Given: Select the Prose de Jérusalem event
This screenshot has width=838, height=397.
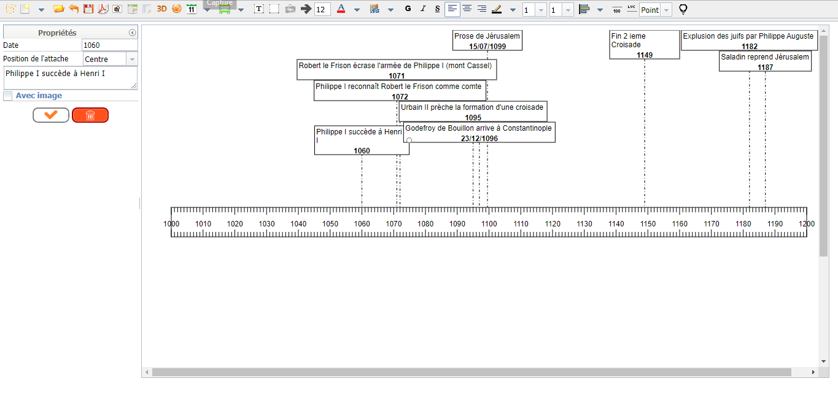Looking at the screenshot, I should 487,40.
